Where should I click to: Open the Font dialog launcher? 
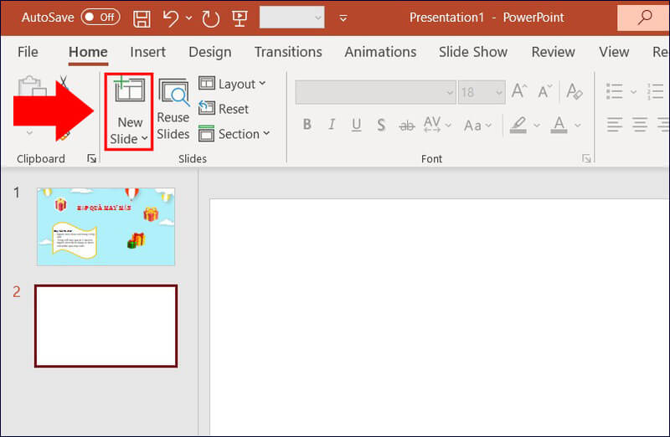click(586, 158)
